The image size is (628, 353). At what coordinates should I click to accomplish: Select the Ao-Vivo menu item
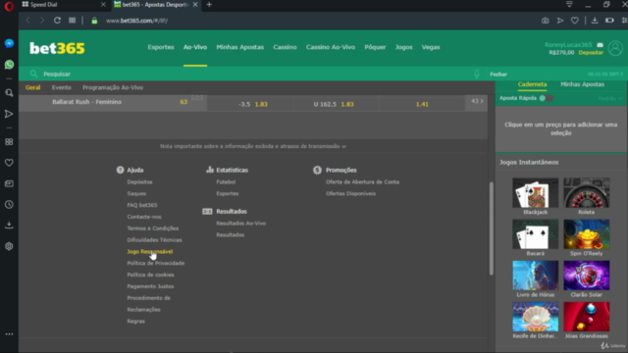pyautogui.click(x=195, y=47)
